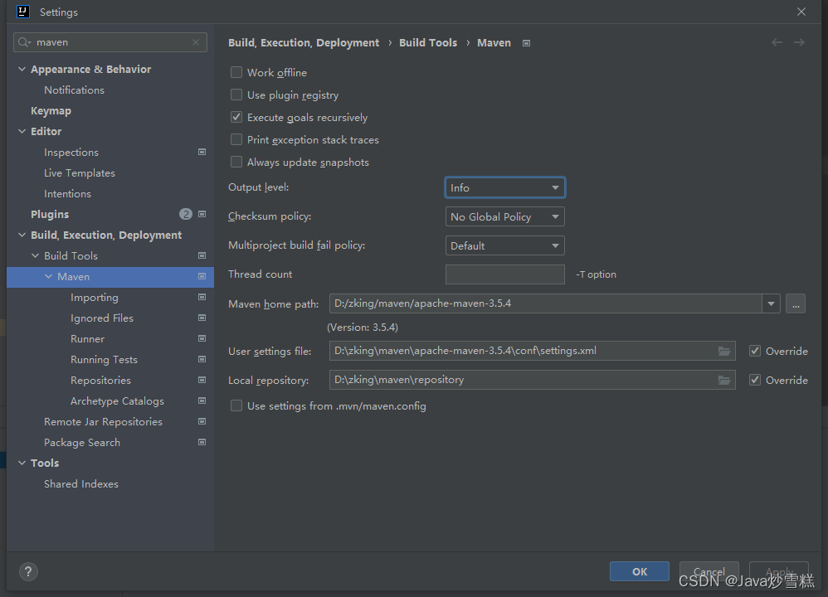Click the forward navigation arrow
The height and width of the screenshot is (597, 828).
(x=800, y=42)
